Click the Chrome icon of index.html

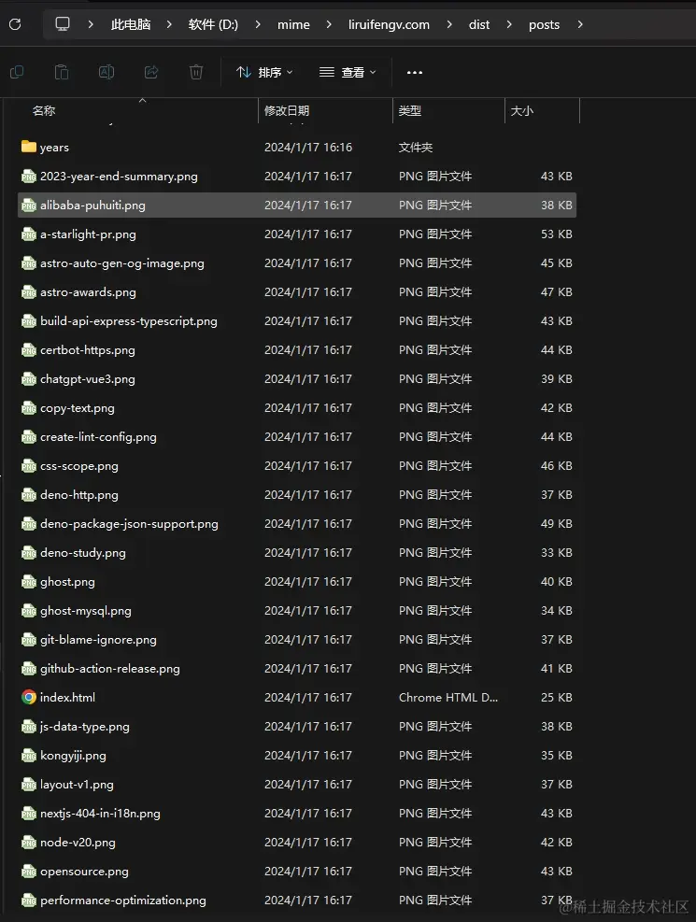[x=29, y=698]
